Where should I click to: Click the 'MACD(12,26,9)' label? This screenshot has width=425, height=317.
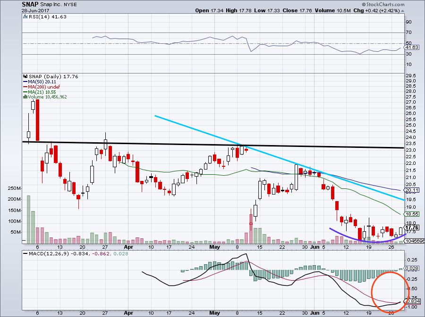pos(49,254)
